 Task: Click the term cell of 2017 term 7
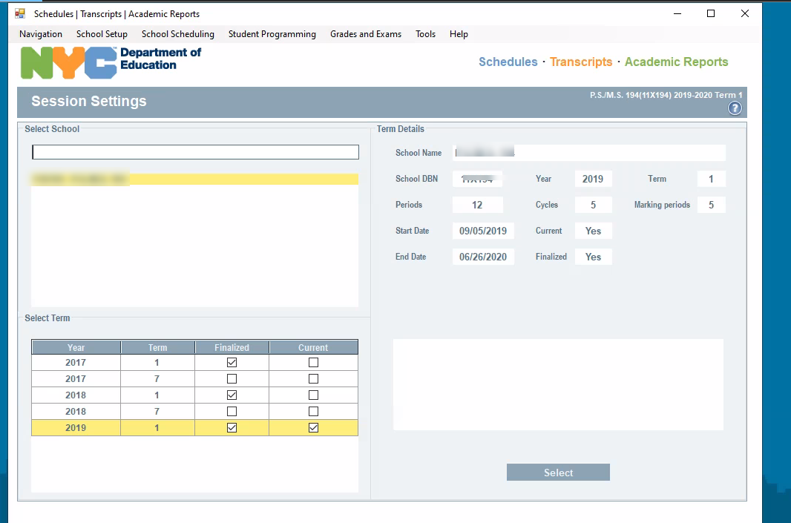pos(157,379)
